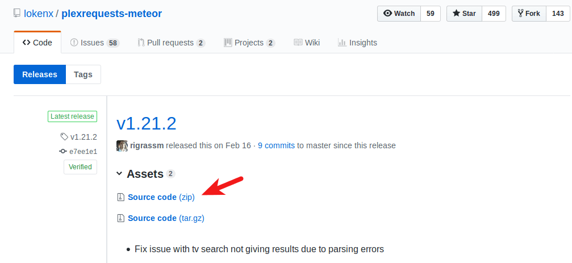Click the tag icon next to v1.21.2
This screenshot has width=572, height=263.
(64, 137)
